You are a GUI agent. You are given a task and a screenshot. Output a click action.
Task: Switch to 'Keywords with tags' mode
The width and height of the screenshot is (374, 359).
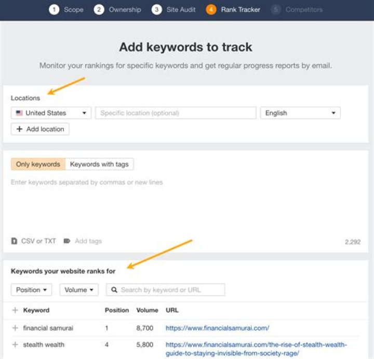(99, 164)
